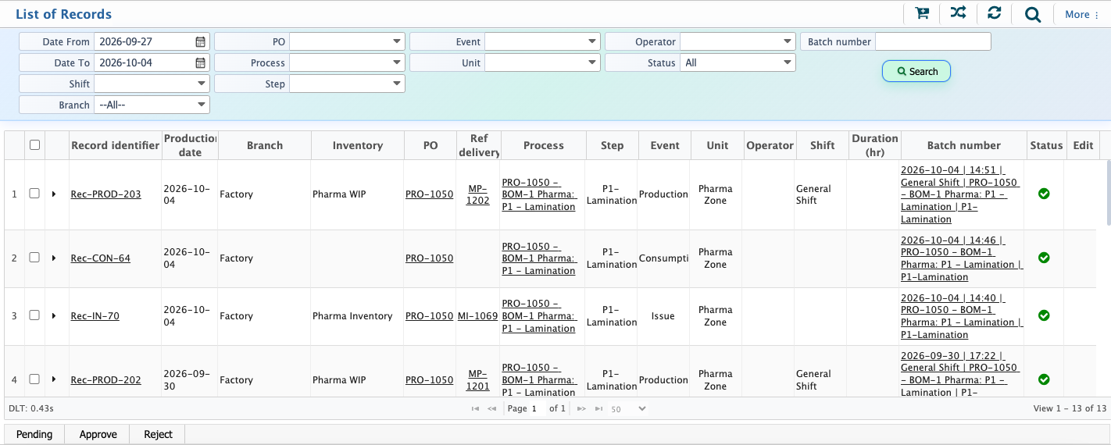The width and height of the screenshot is (1111, 445).
Task: Go to the previous page of records
Action: tap(492, 408)
